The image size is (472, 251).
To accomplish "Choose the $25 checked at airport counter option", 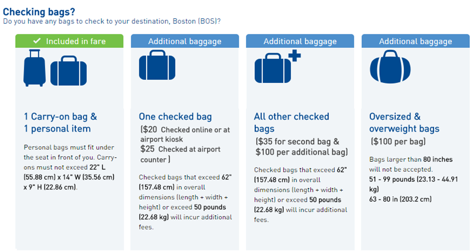I will pos(181,154).
